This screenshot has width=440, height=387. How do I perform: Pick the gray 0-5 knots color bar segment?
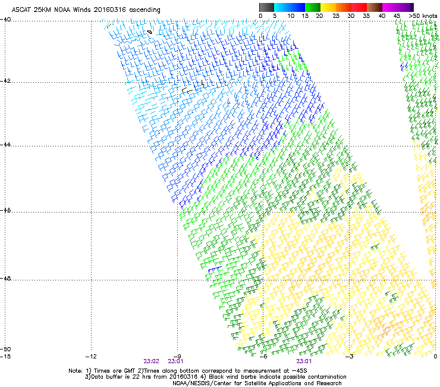(266, 7)
